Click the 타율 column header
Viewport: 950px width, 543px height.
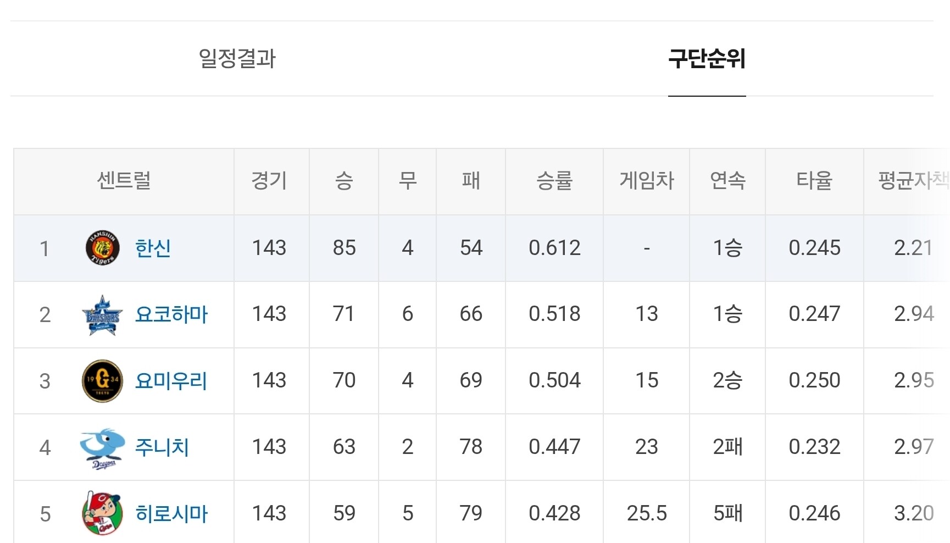[814, 181]
